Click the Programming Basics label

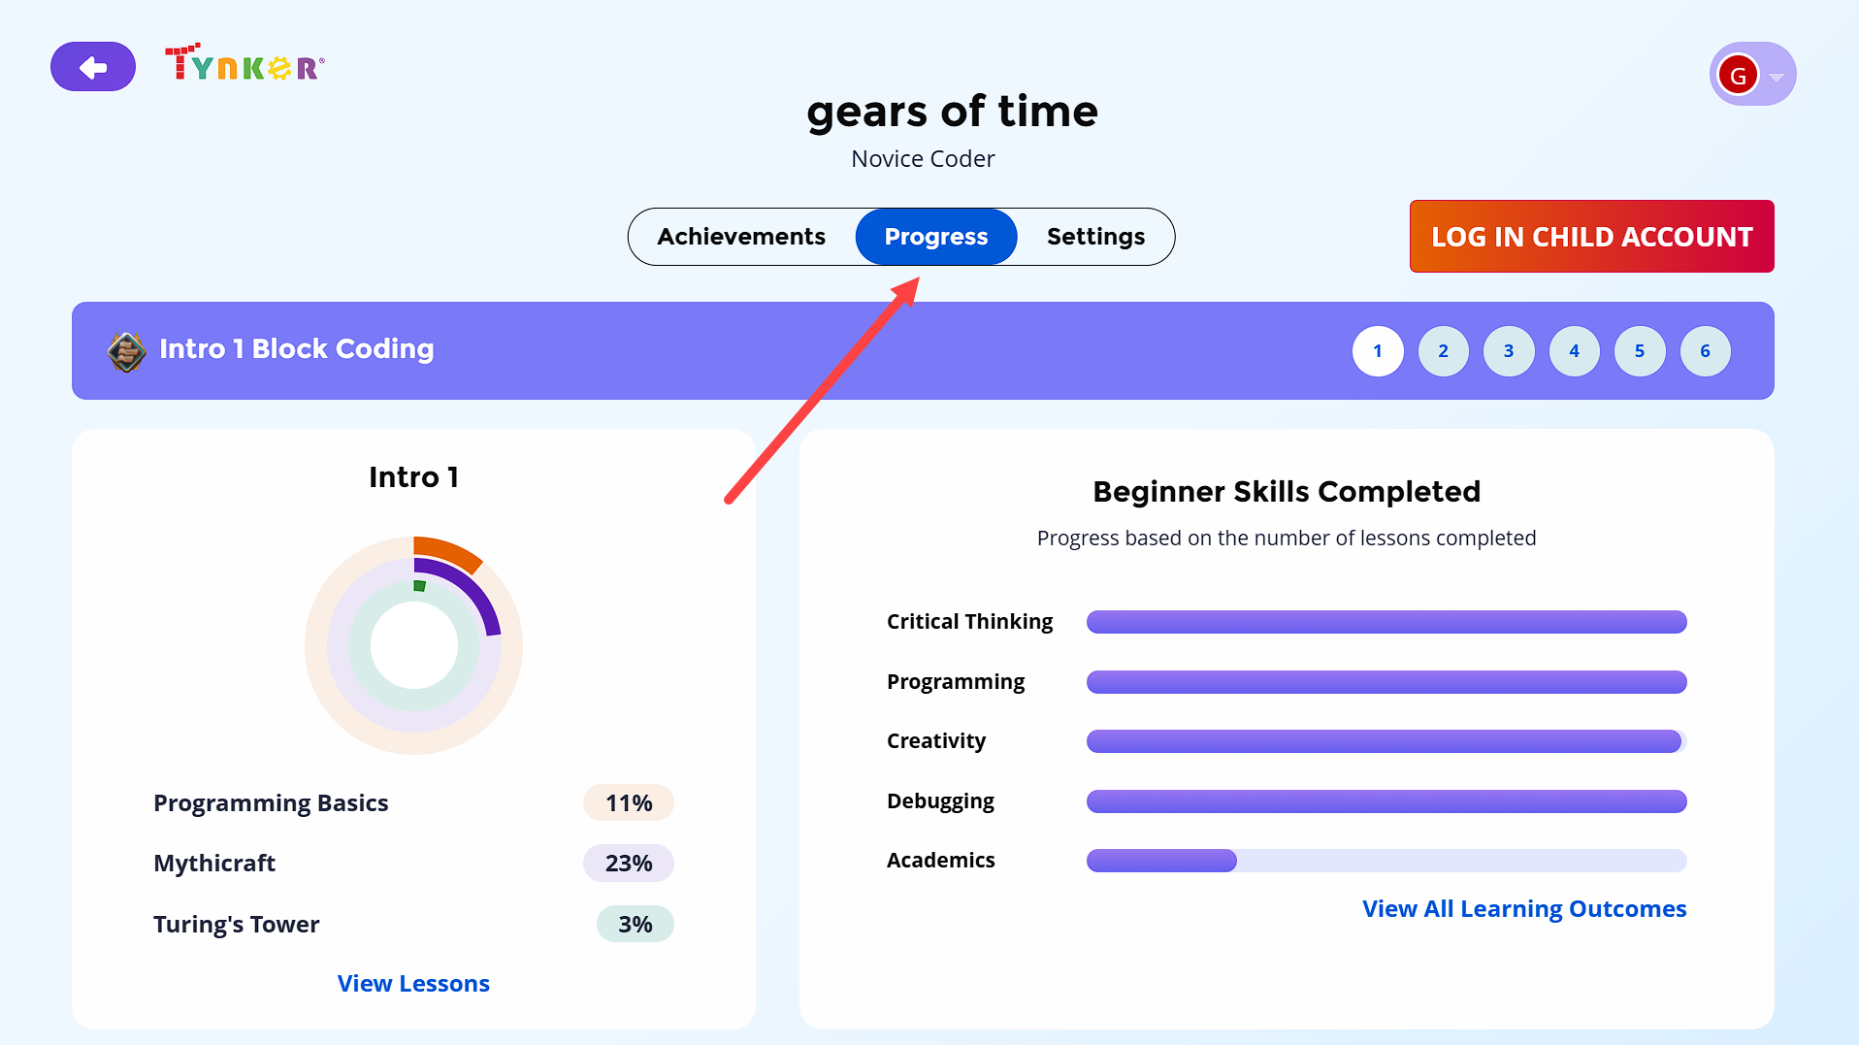pos(271,803)
